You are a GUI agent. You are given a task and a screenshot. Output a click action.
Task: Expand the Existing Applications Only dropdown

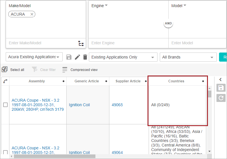coord(123,57)
